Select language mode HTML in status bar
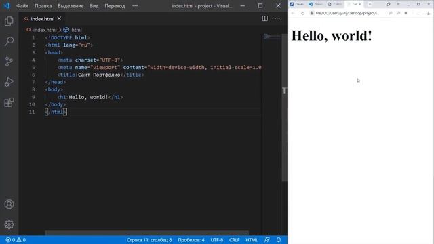 252,240
